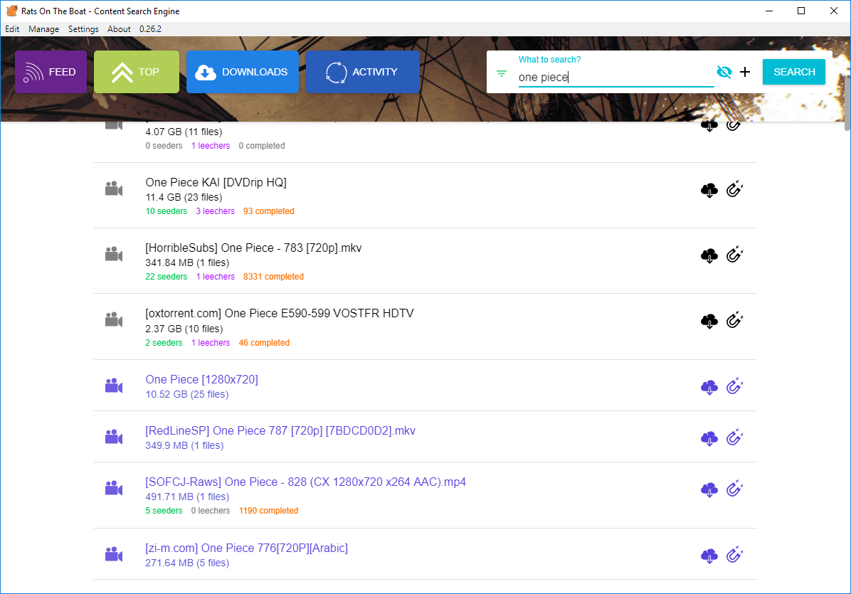Image resolution: width=851 pixels, height=594 pixels.
Task: Download SOFCJ-Raws One Piece 828 torrent
Action: 709,489
